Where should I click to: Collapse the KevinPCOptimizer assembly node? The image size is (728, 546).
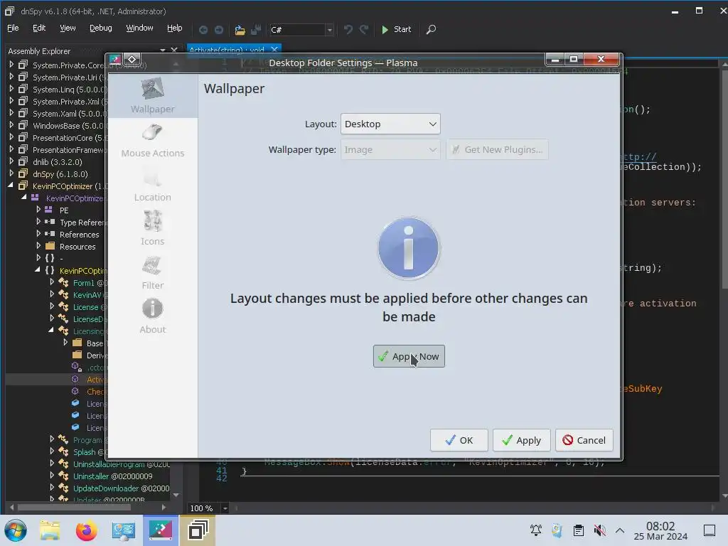tap(11, 186)
